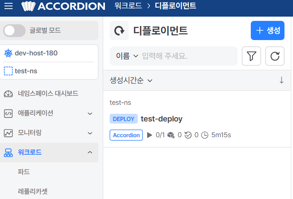Click the application code icon
293x199 pixels.
tap(8, 113)
